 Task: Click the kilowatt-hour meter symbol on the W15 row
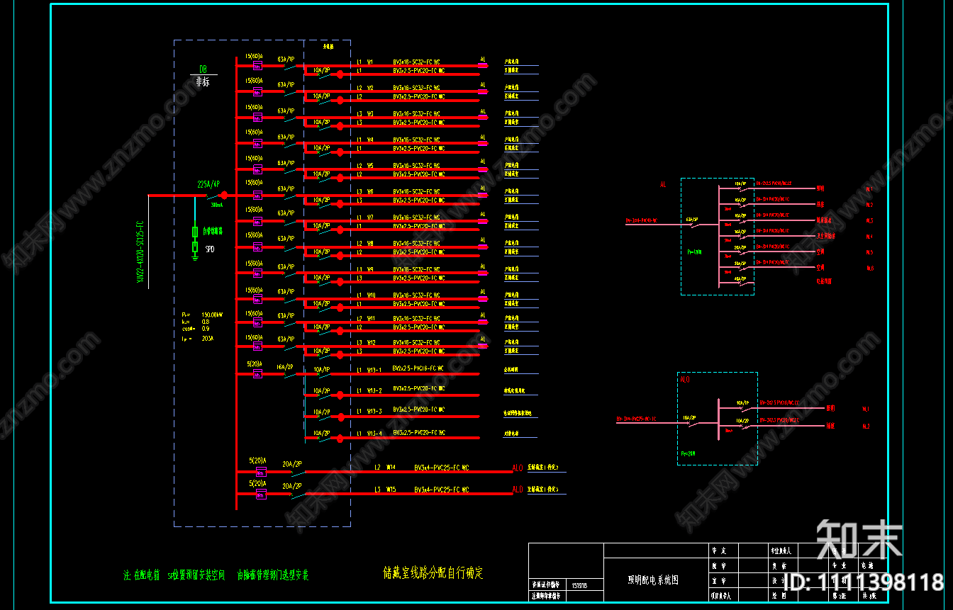(x=260, y=494)
